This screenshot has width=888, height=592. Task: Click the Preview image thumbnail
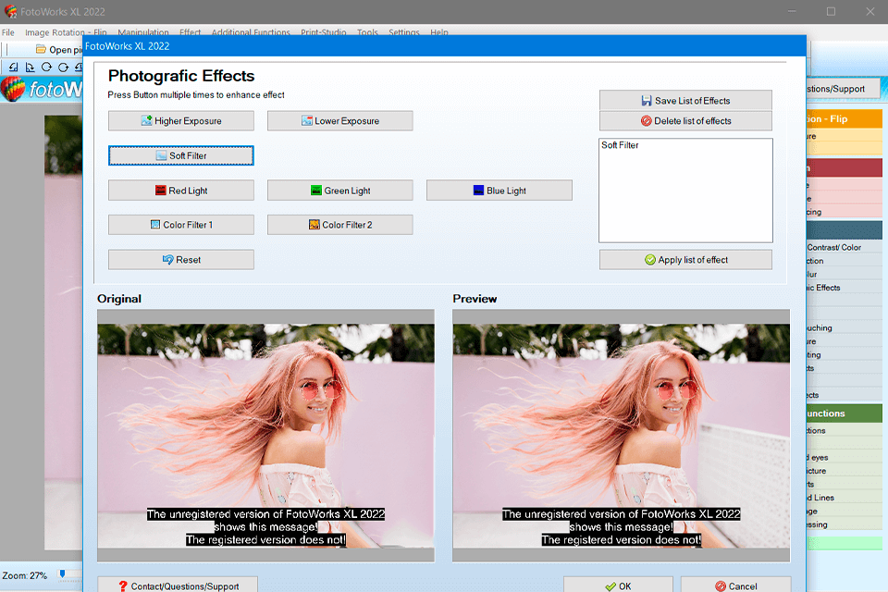click(622, 435)
